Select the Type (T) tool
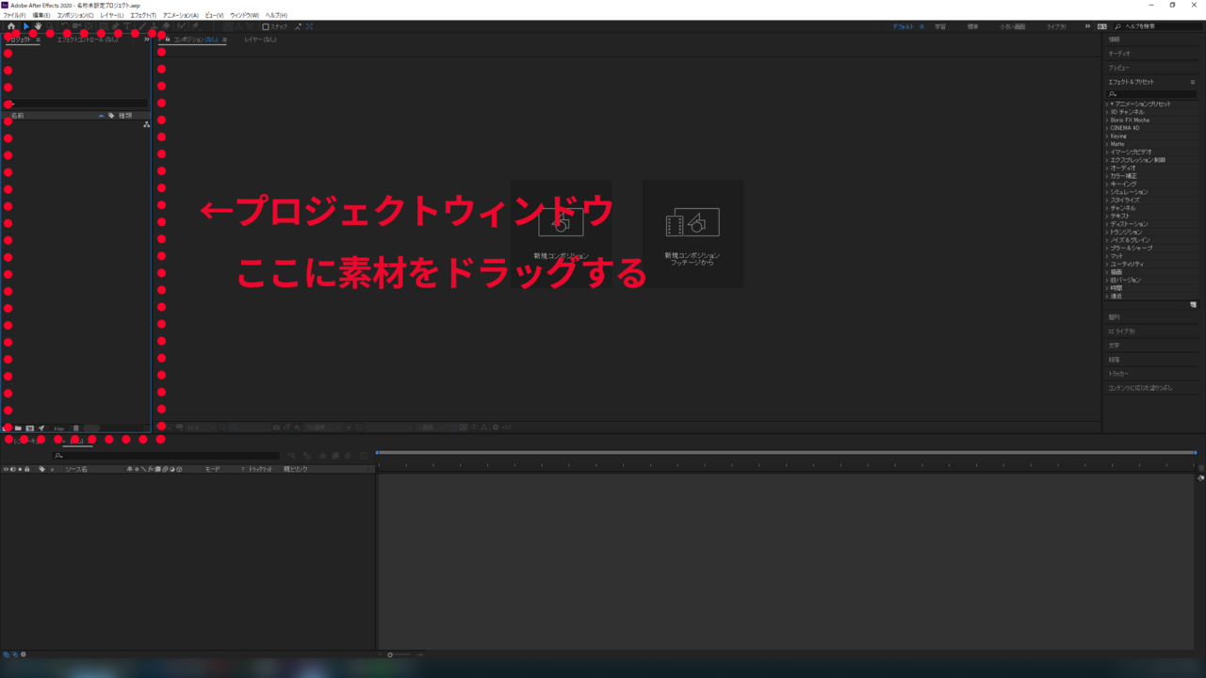1206x678 pixels. (x=127, y=26)
